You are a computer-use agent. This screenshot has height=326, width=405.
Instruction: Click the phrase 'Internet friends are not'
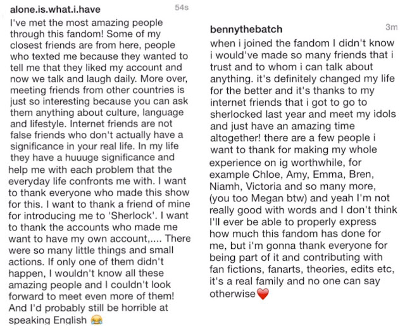121,123
